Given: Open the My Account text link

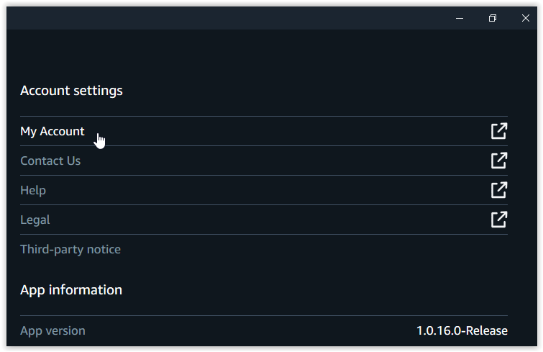Looking at the screenshot, I should (53, 131).
